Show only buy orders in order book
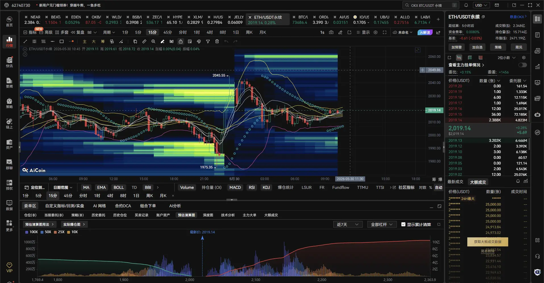Screen dimensions: 544x283 pos(470,58)
